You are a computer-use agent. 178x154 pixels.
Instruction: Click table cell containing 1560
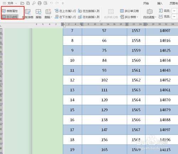pos(136,60)
